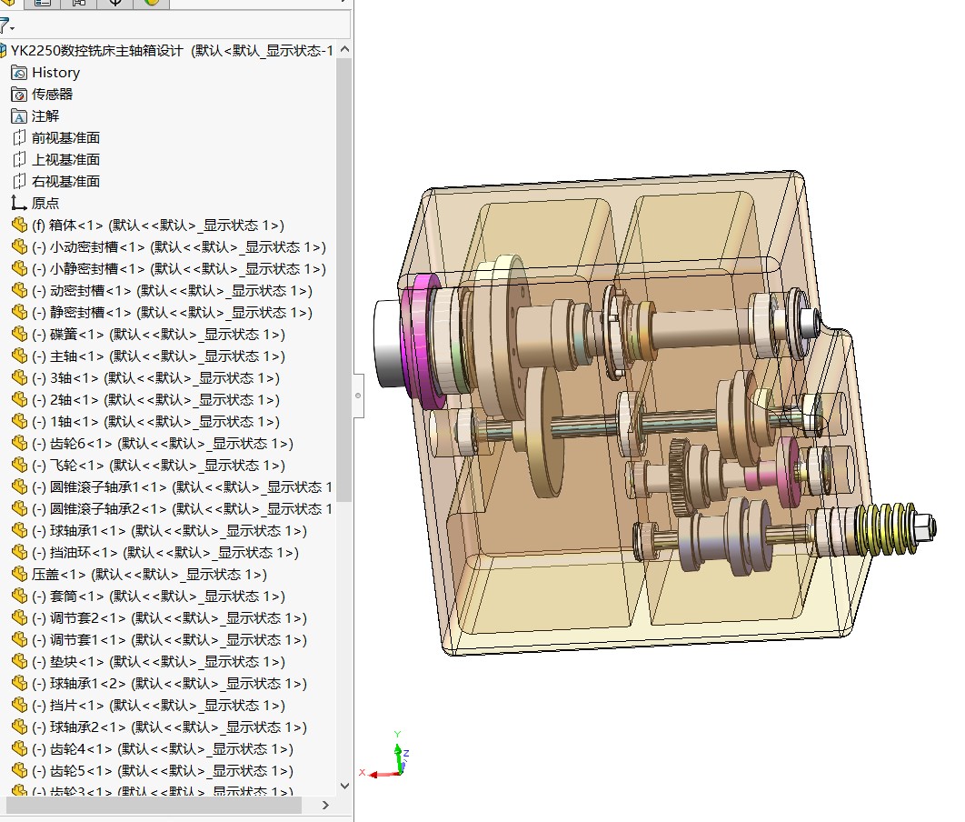Click the part icon beside 套筒<1>
This screenshot has height=822, width=965.
[x=19, y=596]
